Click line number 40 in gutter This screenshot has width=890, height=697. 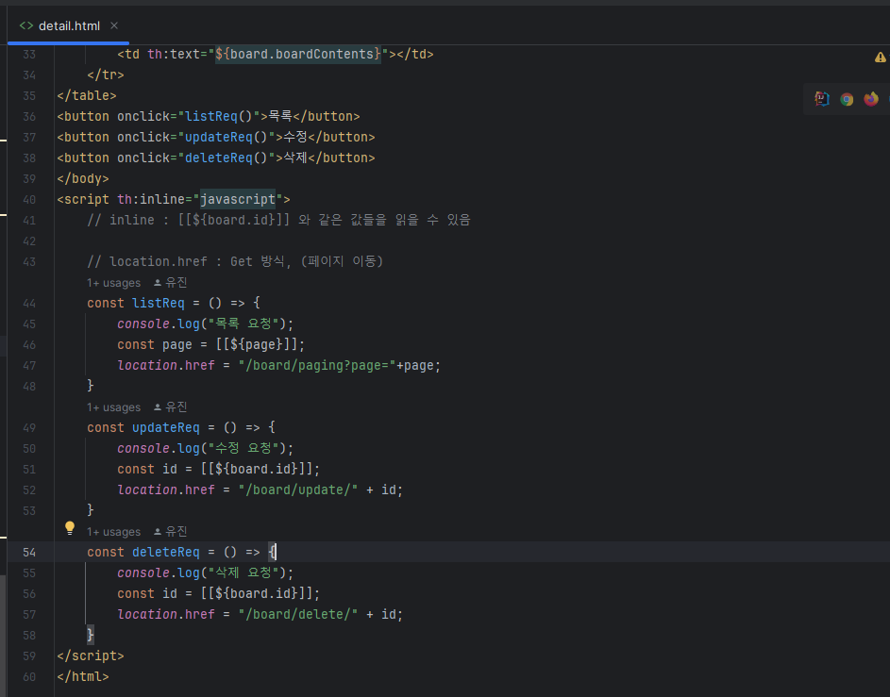pos(29,200)
